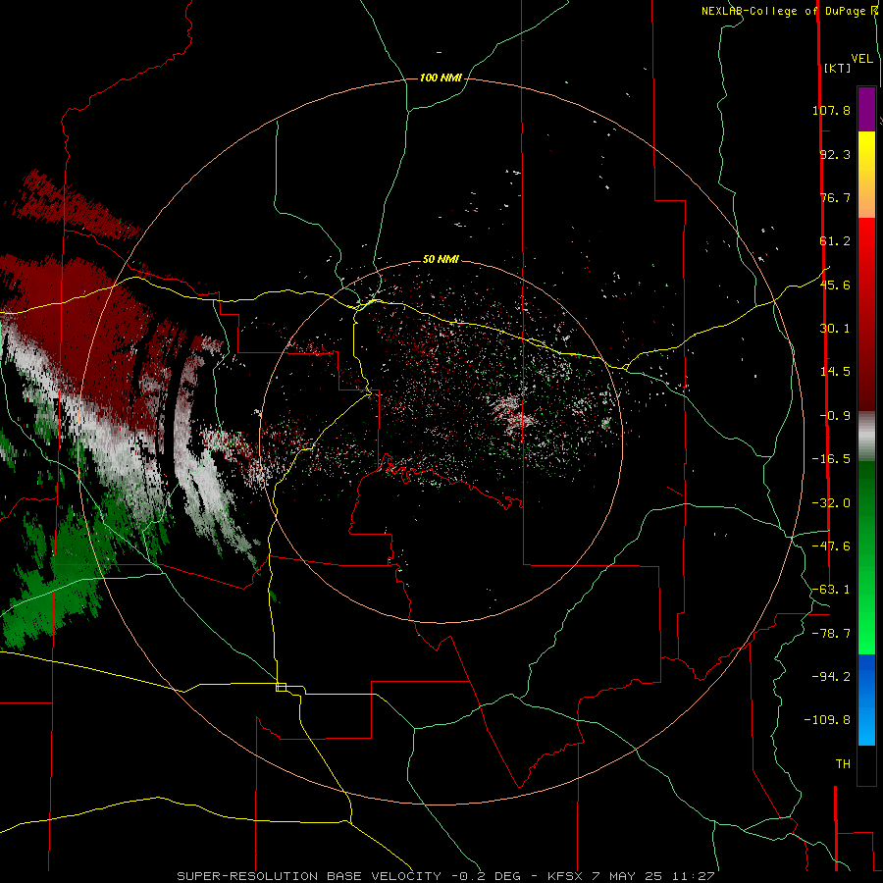883x883 pixels.
Task: Click the purple segment of the color bar
Action: 866,109
